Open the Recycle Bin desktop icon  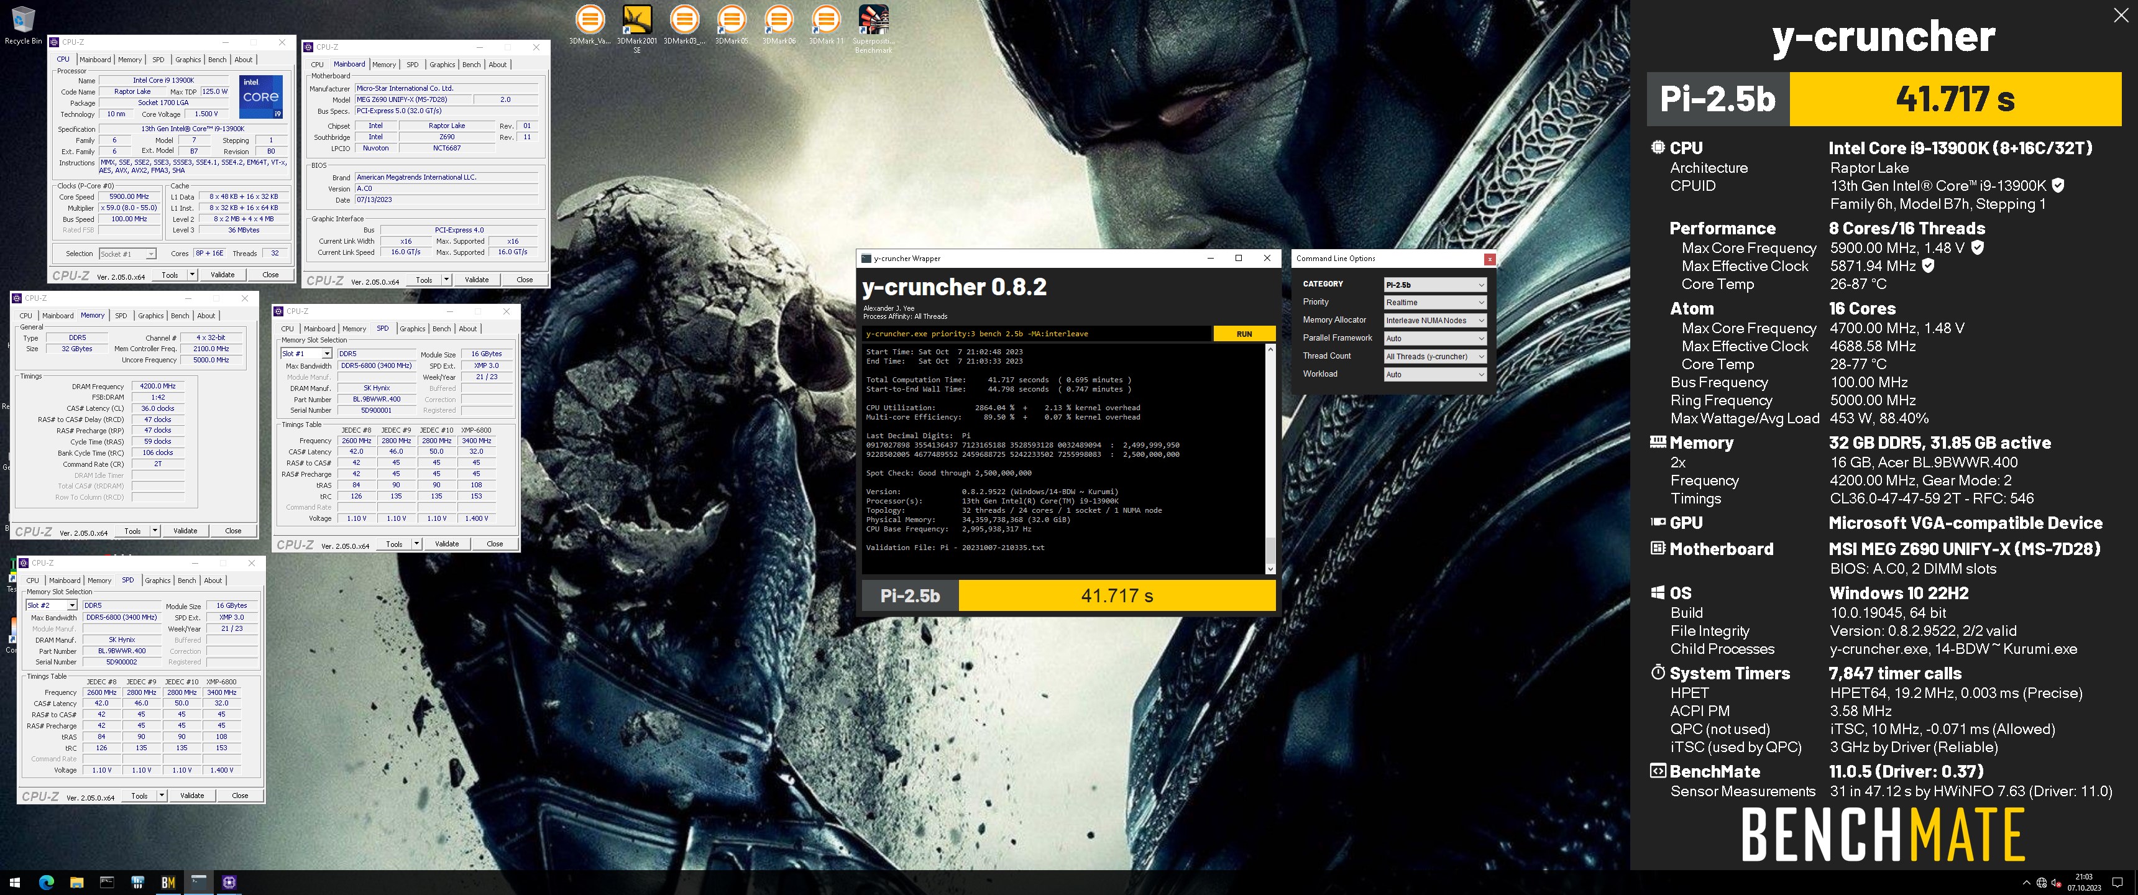(22, 24)
